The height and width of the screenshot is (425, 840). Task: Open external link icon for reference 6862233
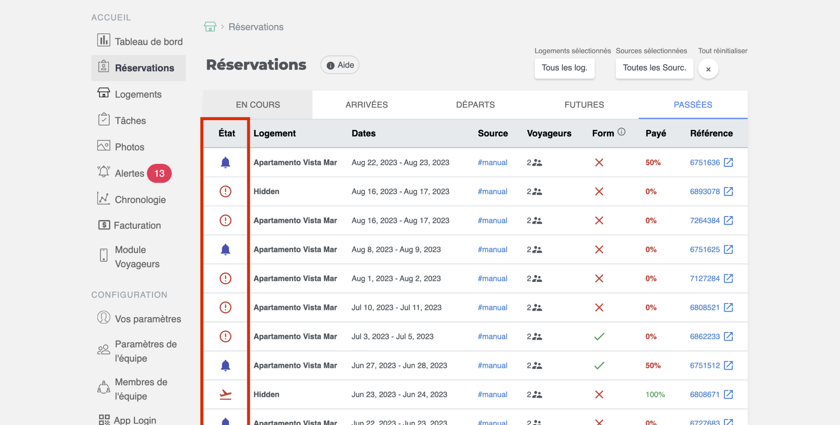[x=728, y=337]
